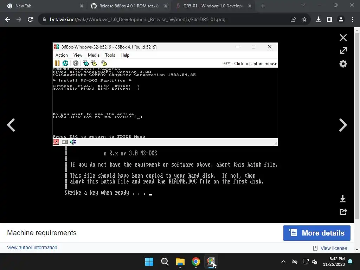Share this page from the address bar

[x=293, y=20]
